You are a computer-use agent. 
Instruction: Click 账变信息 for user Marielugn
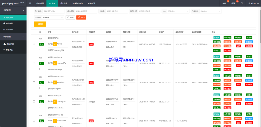(x=249, y=80)
